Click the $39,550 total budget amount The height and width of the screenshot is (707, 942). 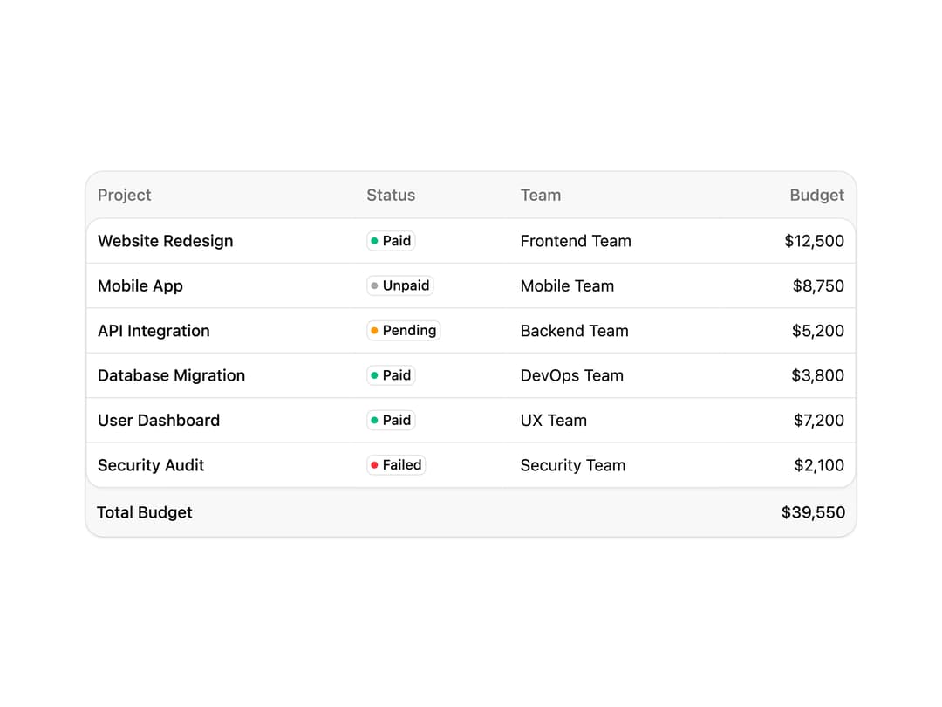click(813, 512)
